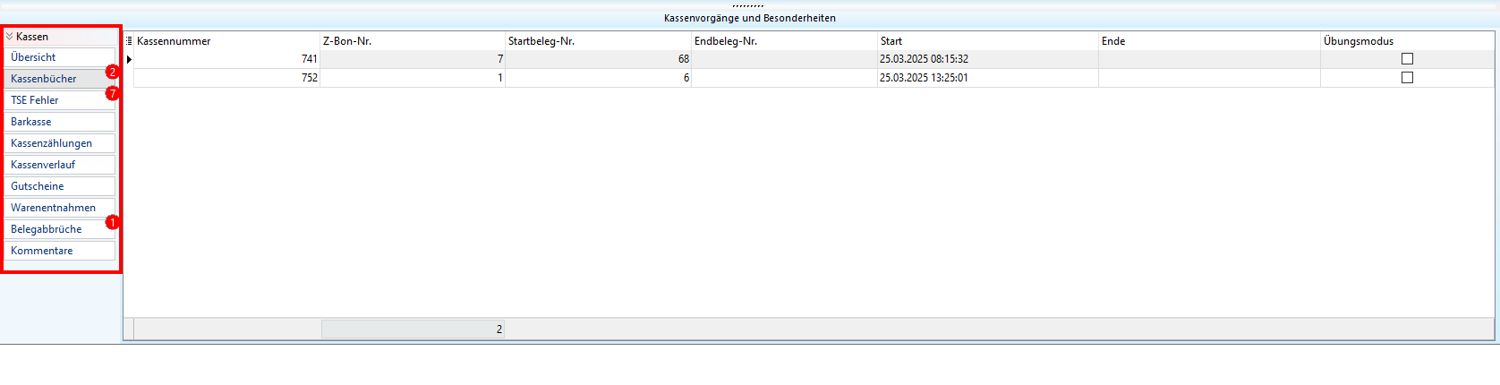Image resolution: width=1500 pixels, height=385 pixels.
Task: Sort by Z-Bon-Nr. column header
Action: (413, 41)
